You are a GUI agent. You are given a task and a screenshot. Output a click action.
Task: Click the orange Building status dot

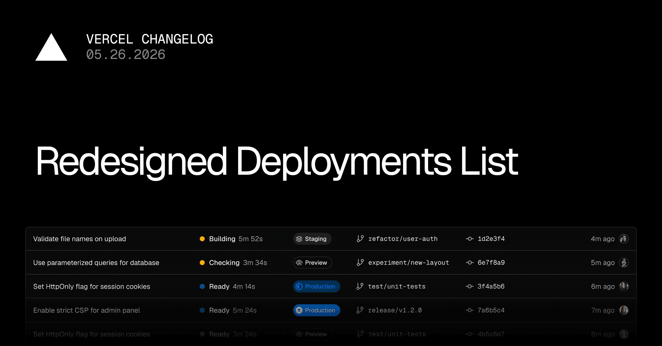click(202, 239)
